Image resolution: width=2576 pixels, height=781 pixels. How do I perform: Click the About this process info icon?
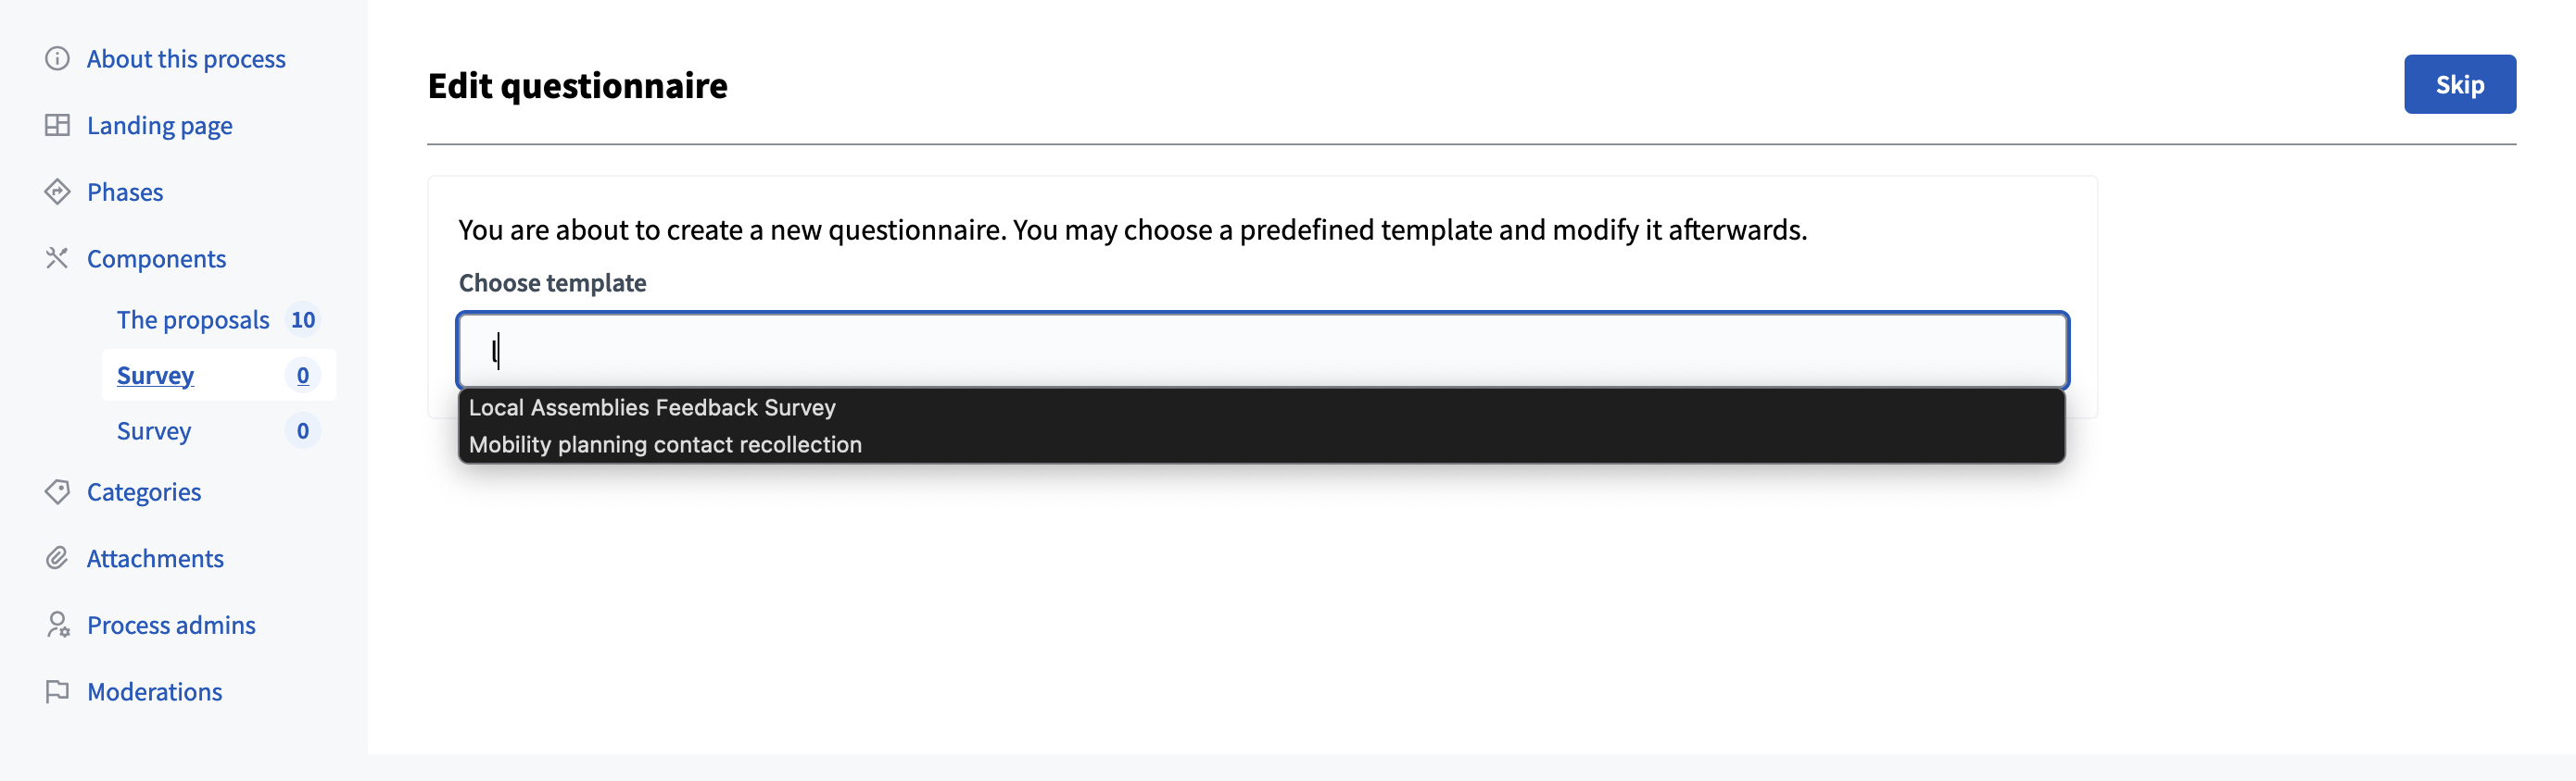[x=57, y=58]
